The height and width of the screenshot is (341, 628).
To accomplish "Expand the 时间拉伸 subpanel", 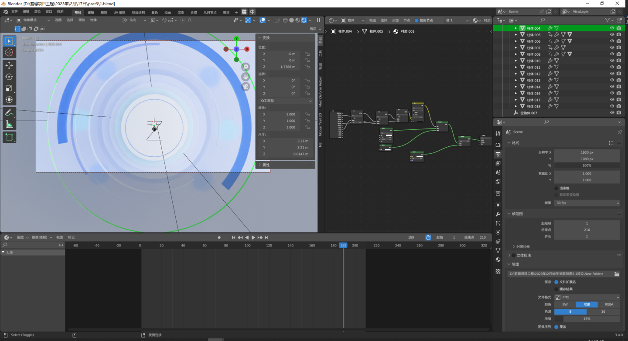I will [514, 246].
